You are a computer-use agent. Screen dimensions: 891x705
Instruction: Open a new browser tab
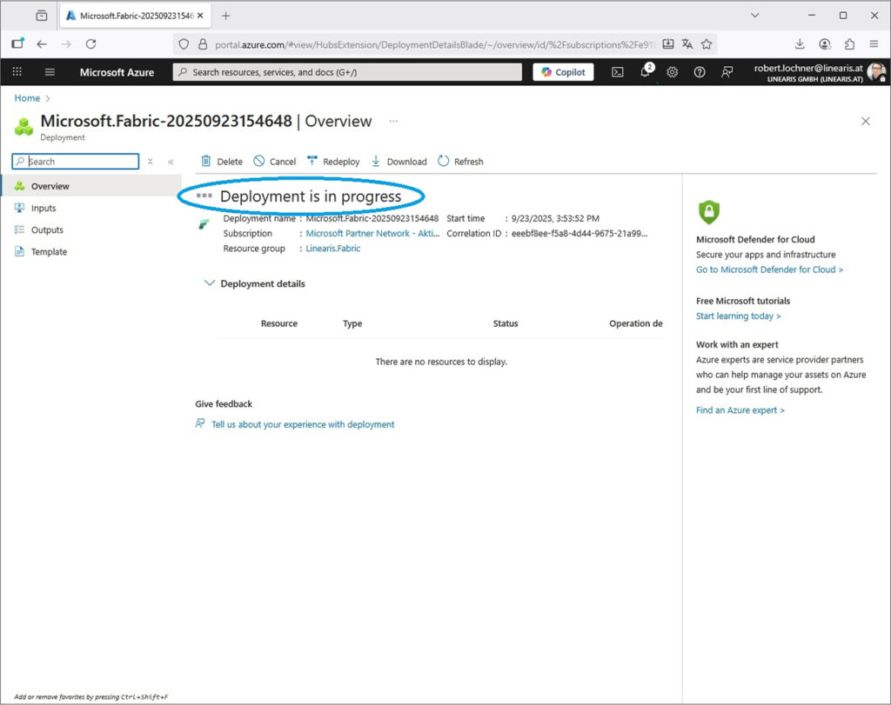pos(225,16)
